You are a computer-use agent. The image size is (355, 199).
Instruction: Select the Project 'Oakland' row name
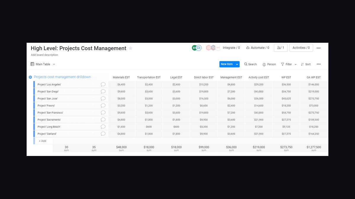47,134
